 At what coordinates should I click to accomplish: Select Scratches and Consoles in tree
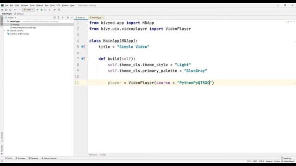(x=18, y=34)
